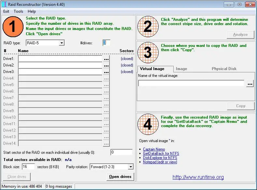The image size is (257, 190).
Task: Click the Drive1 (closed) sectors status
Action: (x=127, y=59)
